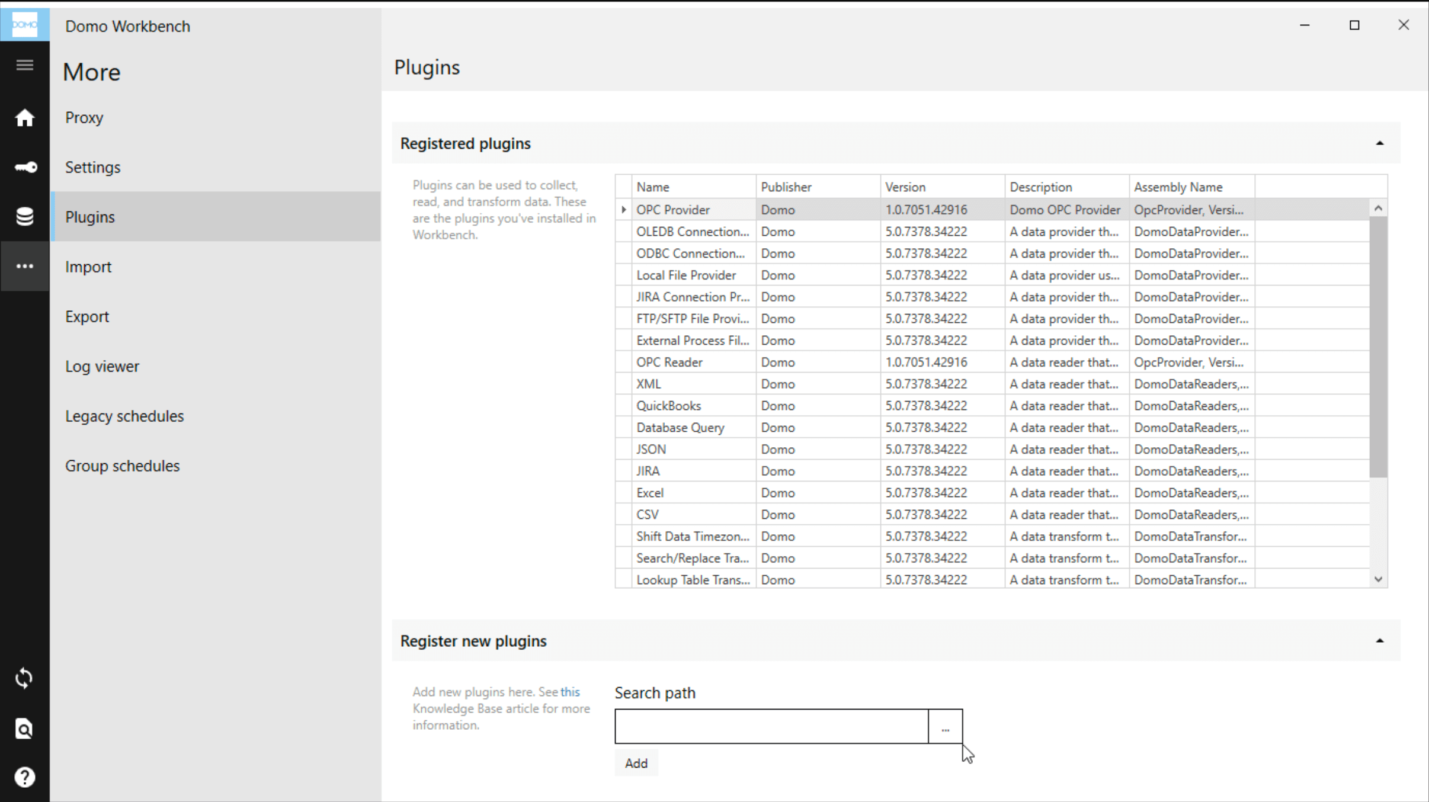1429x802 pixels.
Task: Switch to the Export section
Action: pyautogui.click(x=87, y=316)
